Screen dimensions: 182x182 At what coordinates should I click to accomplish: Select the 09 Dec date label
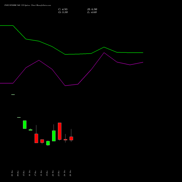[18, 173]
